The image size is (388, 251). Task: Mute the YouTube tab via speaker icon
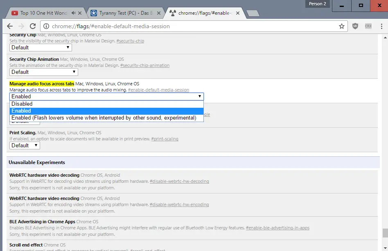(74, 13)
